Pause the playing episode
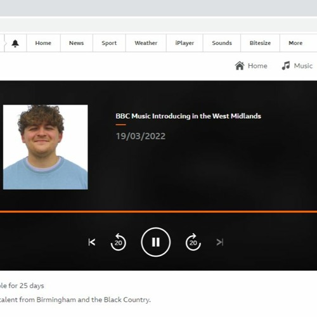This screenshot has width=317, height=317. pyautogui.click(x=156, y=242)
